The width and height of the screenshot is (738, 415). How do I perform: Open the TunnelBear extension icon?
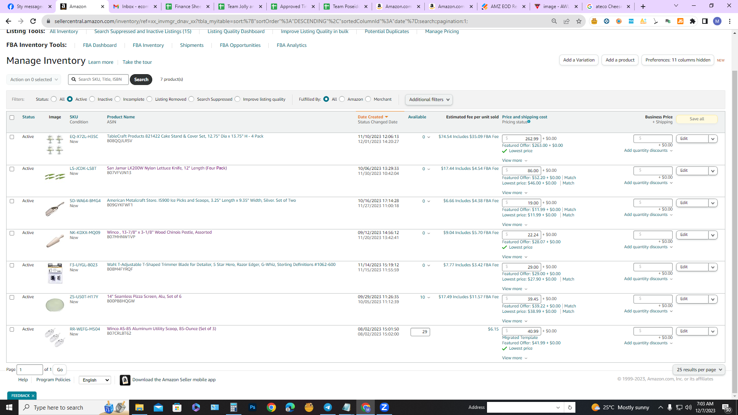(594, 21)
